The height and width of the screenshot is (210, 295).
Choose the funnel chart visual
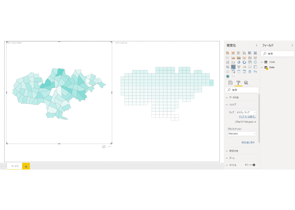point(239,67)
